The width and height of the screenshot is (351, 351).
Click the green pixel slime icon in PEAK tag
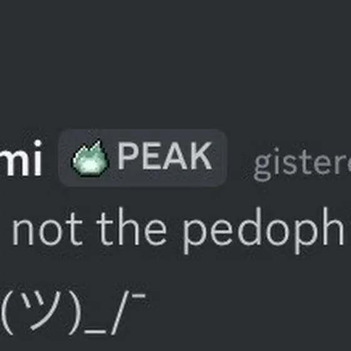[x=90, y=158]
